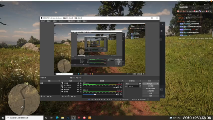Open Microsoft Edge from the taskbar
Viewport: 213px width, 120px height.
click(57, 118)
